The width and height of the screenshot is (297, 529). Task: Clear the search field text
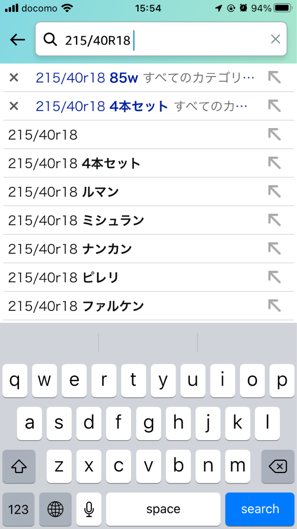point(275,39)
